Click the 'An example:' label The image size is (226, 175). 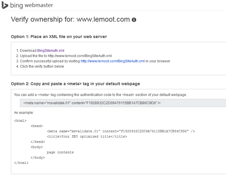coord(24,113)
